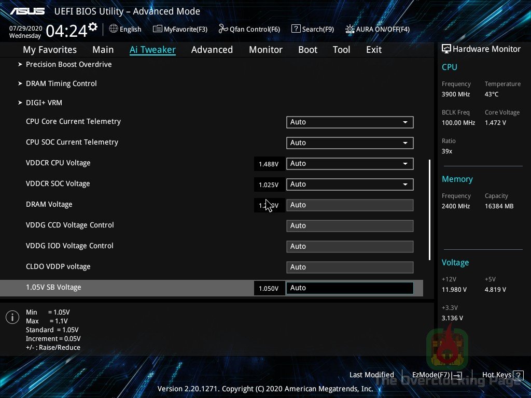The width and height of the screenshot is (531, 398).
Task: Expand the DRAM Timing Control submenu
Action: (x=61, y=83)
